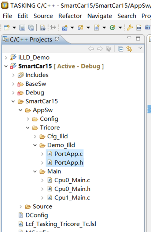Select the PortApp.c file
Image resolution: width=151 pixels, height=232 pixels.
[69, 154]
